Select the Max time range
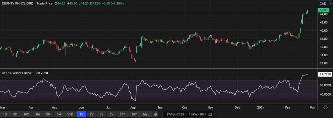Screen dimensions: 333x118 [x=146, y=114]
